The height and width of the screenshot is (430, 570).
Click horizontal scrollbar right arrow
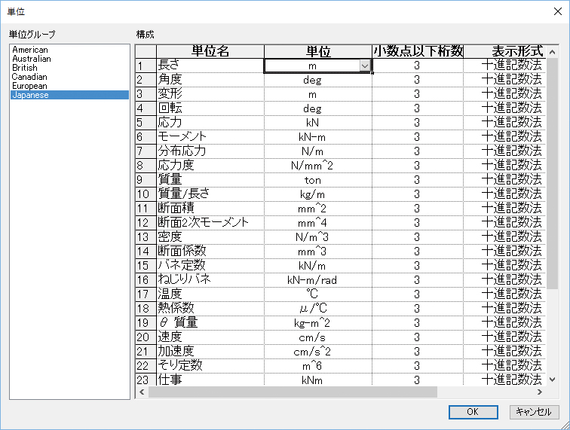click(540, 392)
